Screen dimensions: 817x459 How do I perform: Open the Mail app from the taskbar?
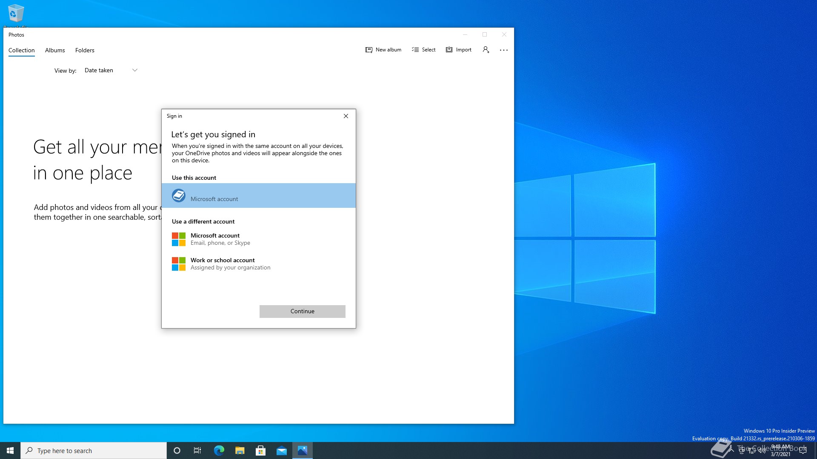click(282, 450)
